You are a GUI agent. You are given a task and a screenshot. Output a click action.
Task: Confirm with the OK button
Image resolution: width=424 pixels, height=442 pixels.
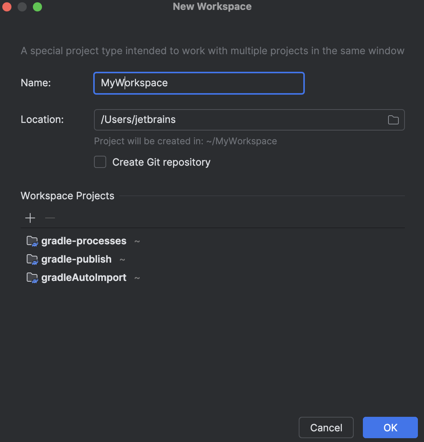[390, 427]
